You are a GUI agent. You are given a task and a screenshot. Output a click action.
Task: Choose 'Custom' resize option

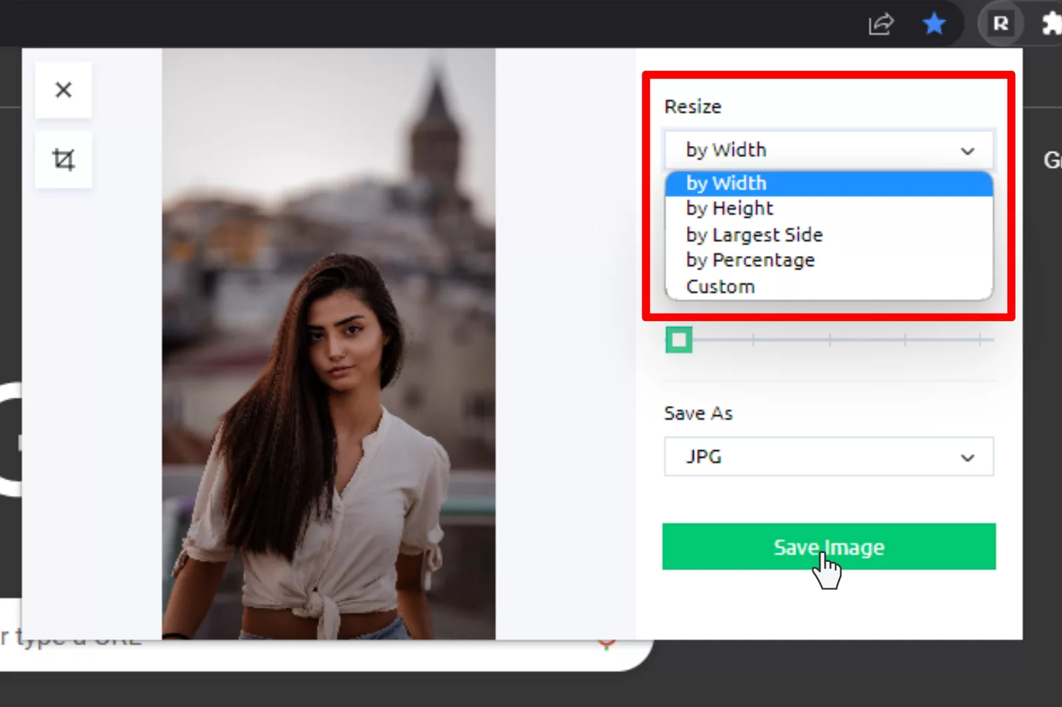[x=829, y=287]
